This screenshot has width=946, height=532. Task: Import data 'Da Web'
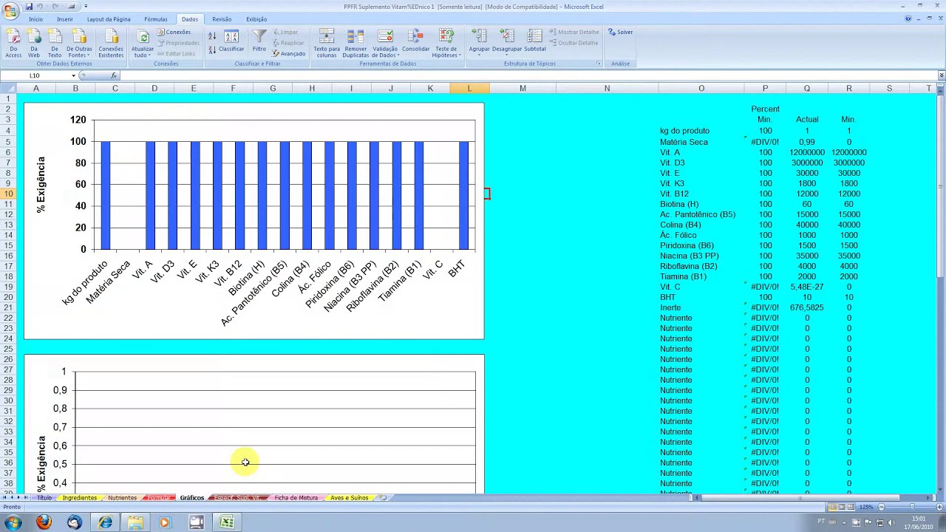[x=34, y=44]
